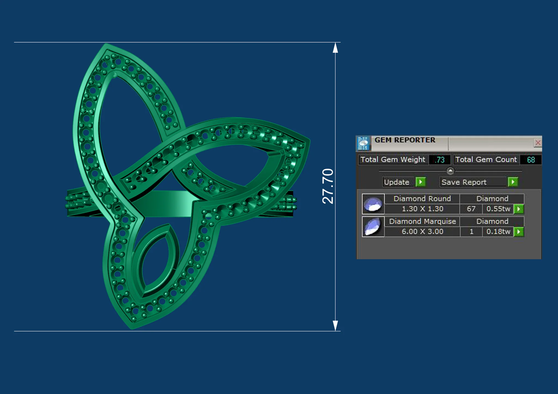The height and width of the screenshot is (394, 558).
Task: Click green arrow on the 0.18tw row
Action: [518, 232]
